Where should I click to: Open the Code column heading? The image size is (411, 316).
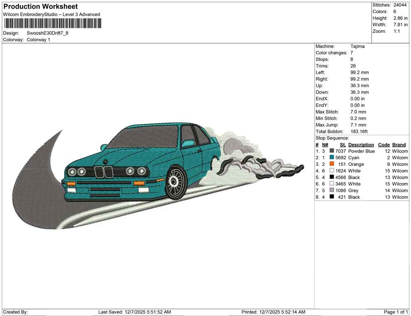point(384,144)
